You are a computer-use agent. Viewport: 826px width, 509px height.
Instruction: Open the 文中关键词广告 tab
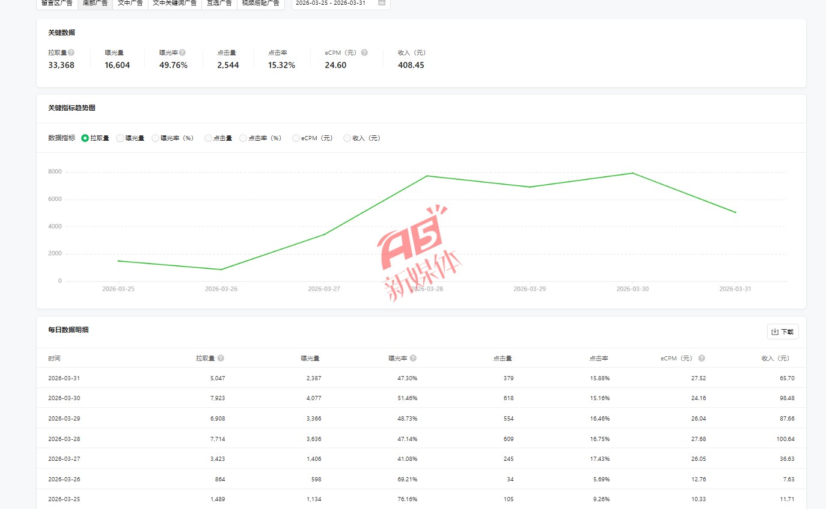point(174,4)
